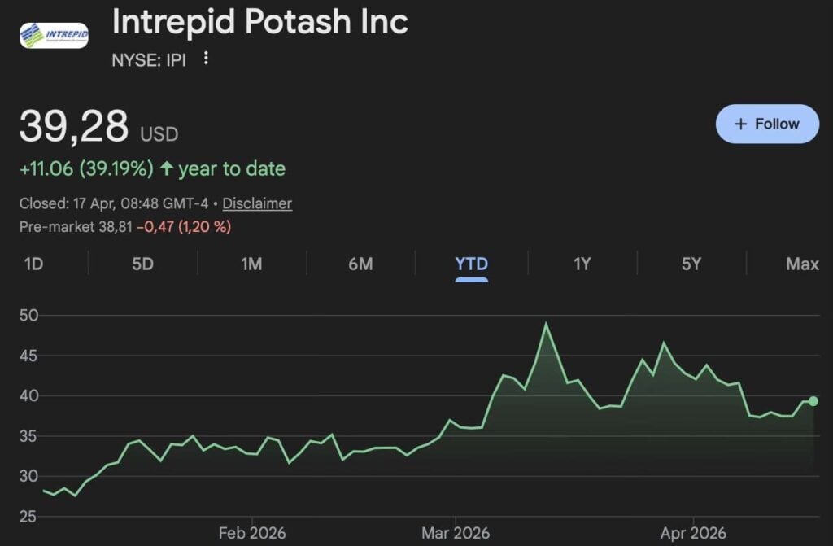Viewport: 833px width, 546px height.
Task: Select the 5D range tab
Action: 142,264
